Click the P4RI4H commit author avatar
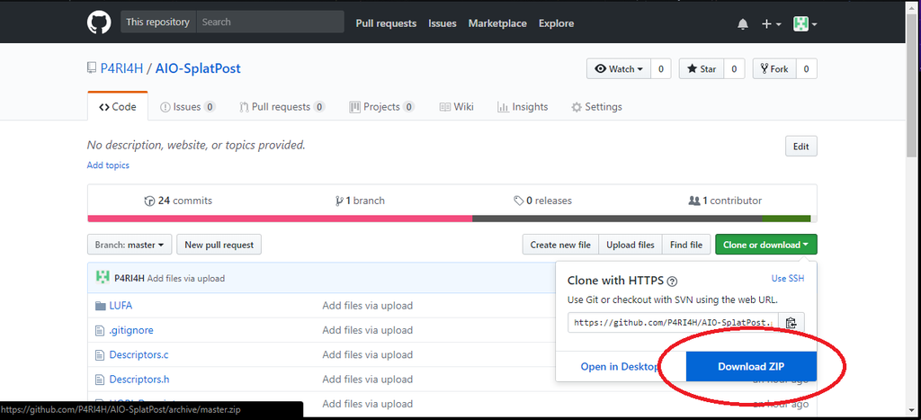 [103, 278]
